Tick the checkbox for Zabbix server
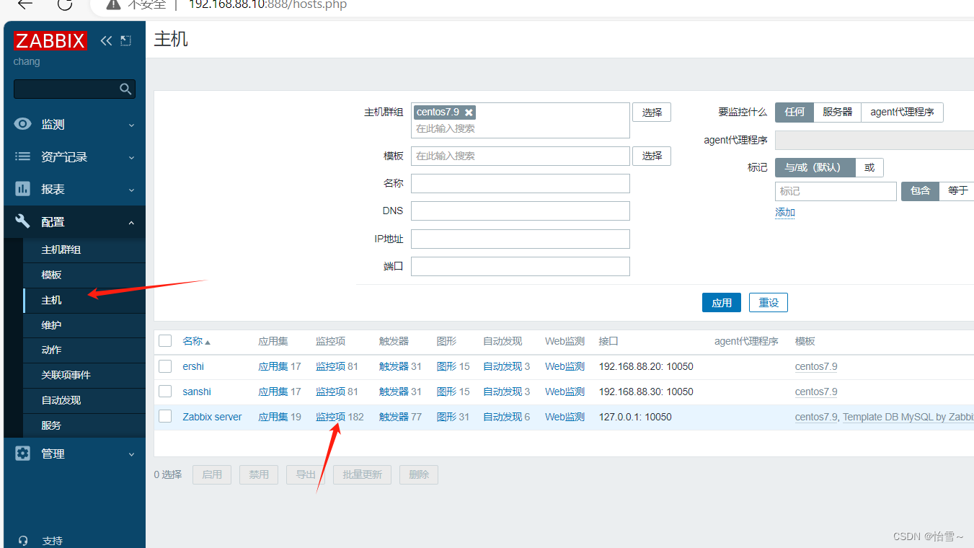Screen dimensions: 974x548 (x=165, y=417)
